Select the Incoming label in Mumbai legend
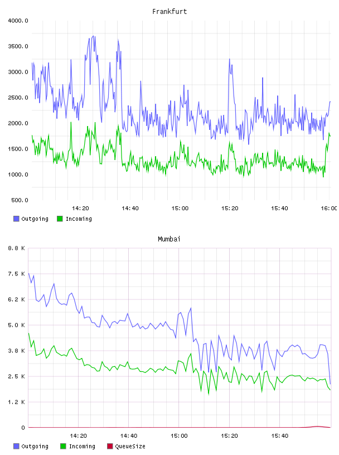 [x=82, y=446]
